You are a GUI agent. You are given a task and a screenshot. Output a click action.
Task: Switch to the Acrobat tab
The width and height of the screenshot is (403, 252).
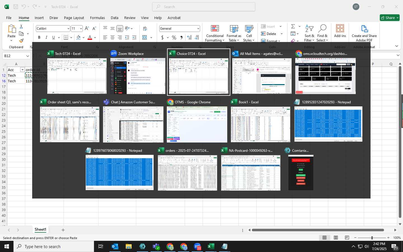pyautogui.click(x=174, y=18)
